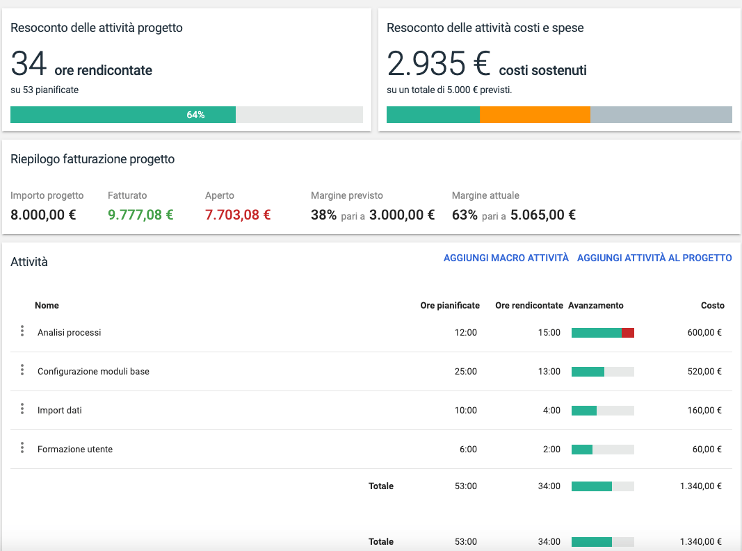Click the Ore pianificate column header

point(449,306)
